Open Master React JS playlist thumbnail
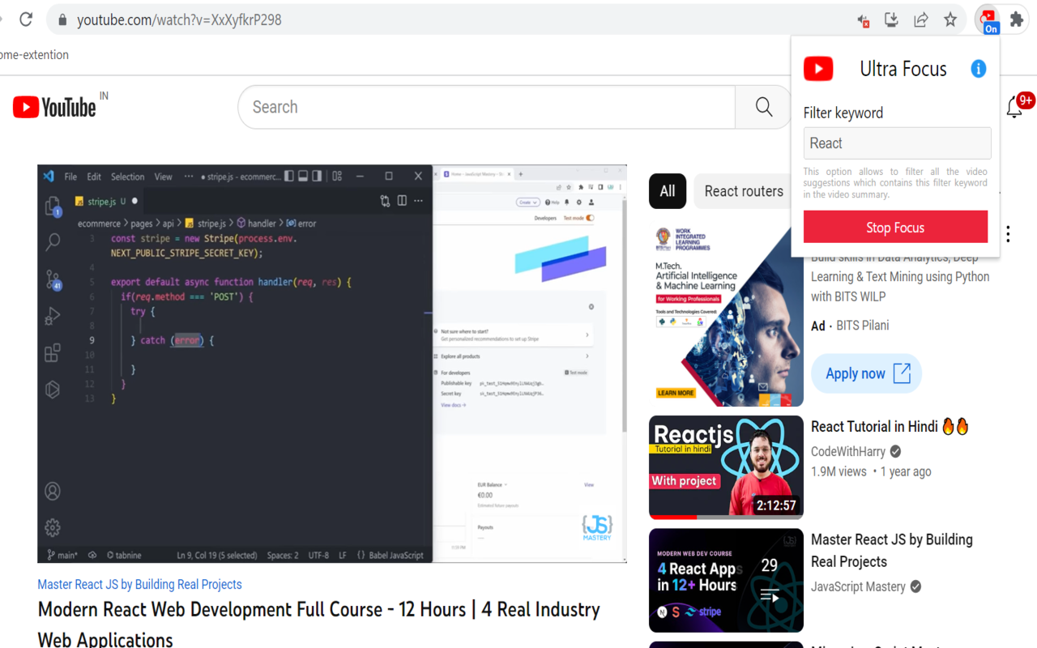This screenshot has height=648, width=1037. tap(726, 580)
